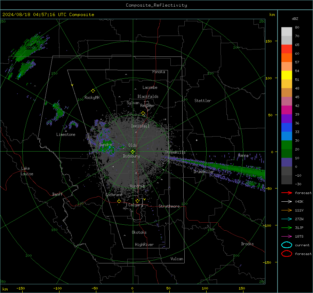Screen dimensions: 313x293
Task: Select the yellow 54-51 dBZ color swatch
Action: 287,75
